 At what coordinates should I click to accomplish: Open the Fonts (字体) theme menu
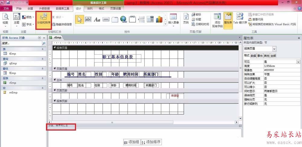(28, 24)
